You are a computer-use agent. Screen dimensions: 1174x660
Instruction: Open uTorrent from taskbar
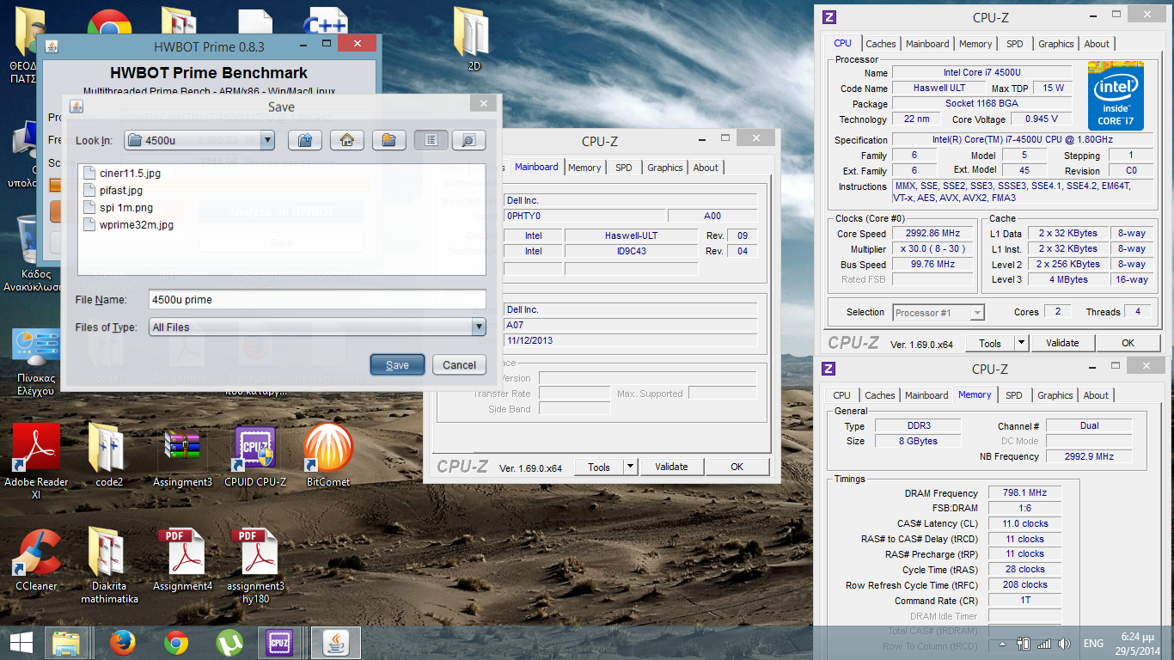[229, 643]
